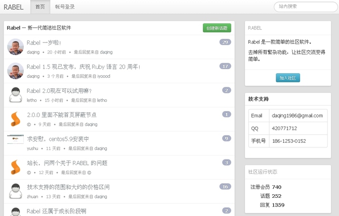The image size is (339, 216).
Task: Click the 加入社区 button
Action: (288, 78)
